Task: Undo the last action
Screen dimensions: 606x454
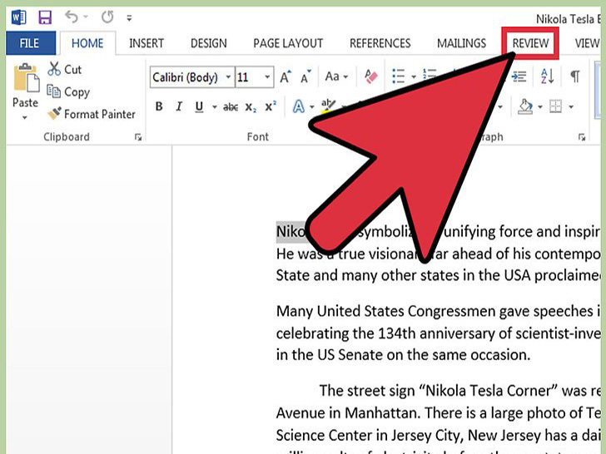Action: (72, 17)
